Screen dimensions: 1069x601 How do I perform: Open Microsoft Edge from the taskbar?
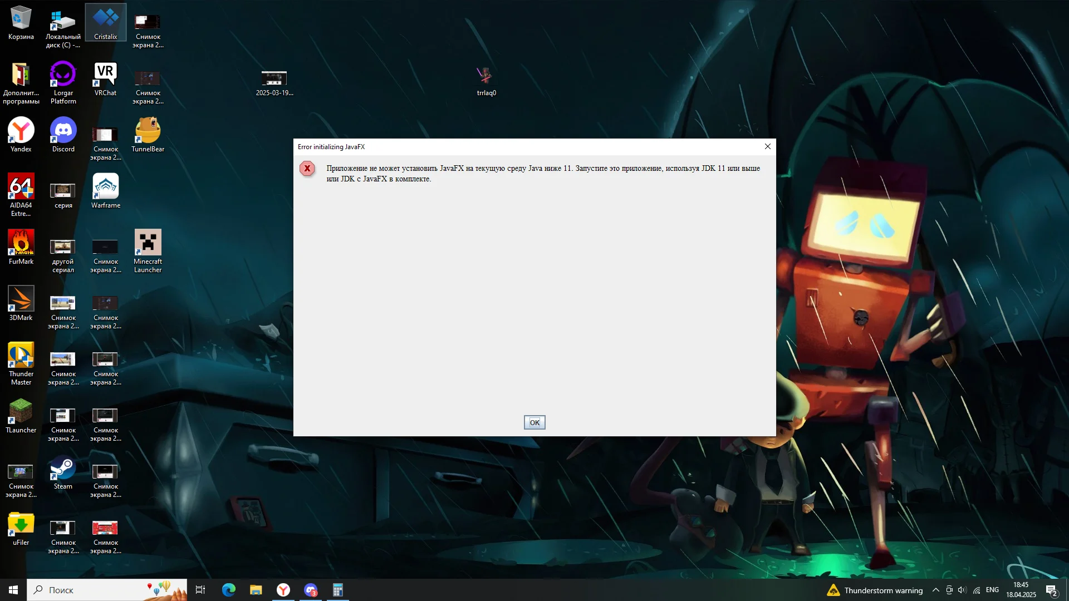[228, 590]
